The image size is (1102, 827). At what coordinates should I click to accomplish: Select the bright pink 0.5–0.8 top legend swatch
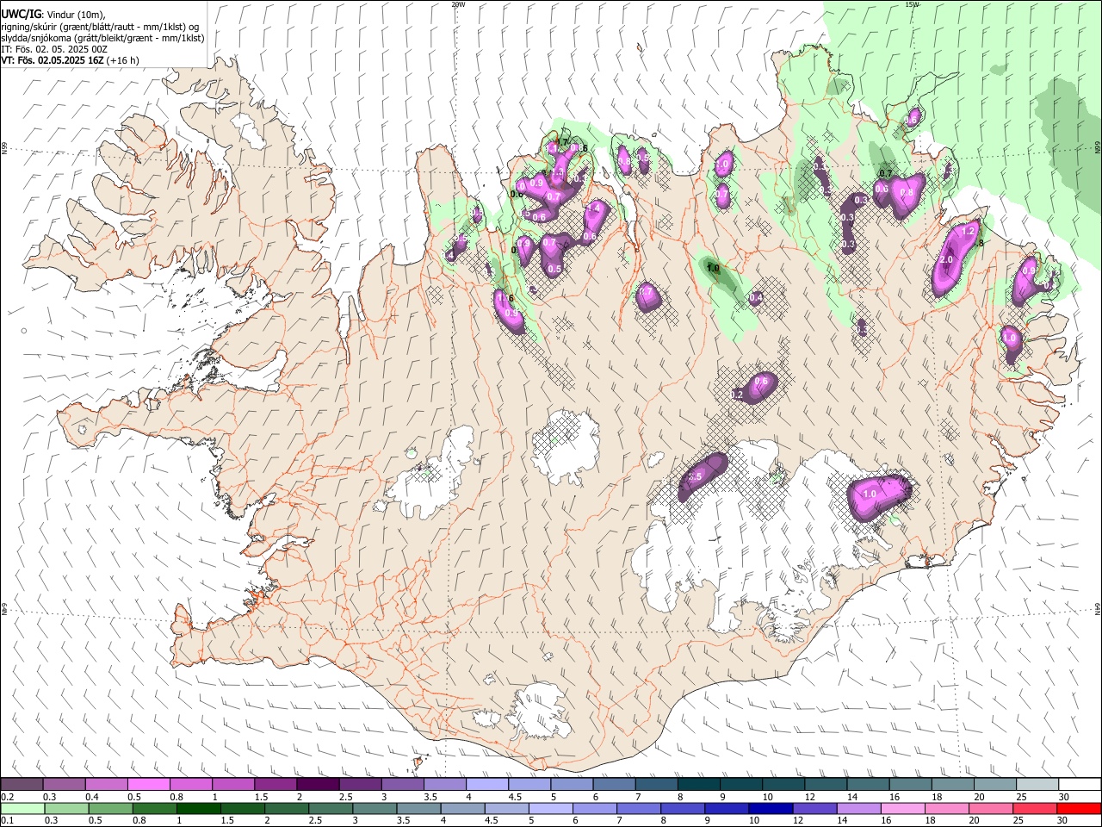[x=149, y=785]
